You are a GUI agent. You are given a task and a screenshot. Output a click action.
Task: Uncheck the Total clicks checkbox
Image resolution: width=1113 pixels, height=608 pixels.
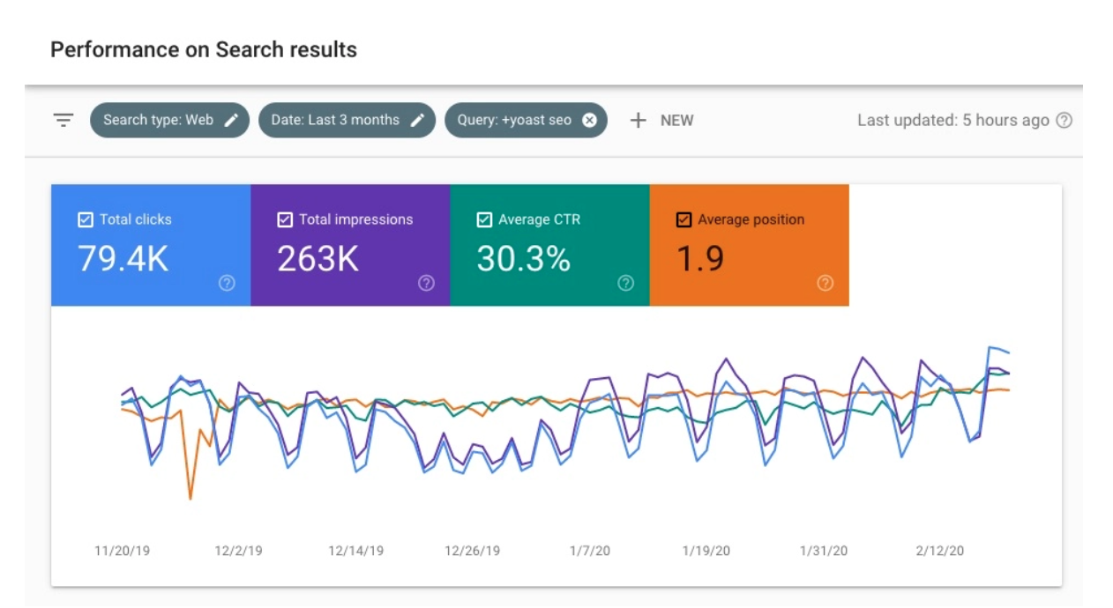point(85,219)
